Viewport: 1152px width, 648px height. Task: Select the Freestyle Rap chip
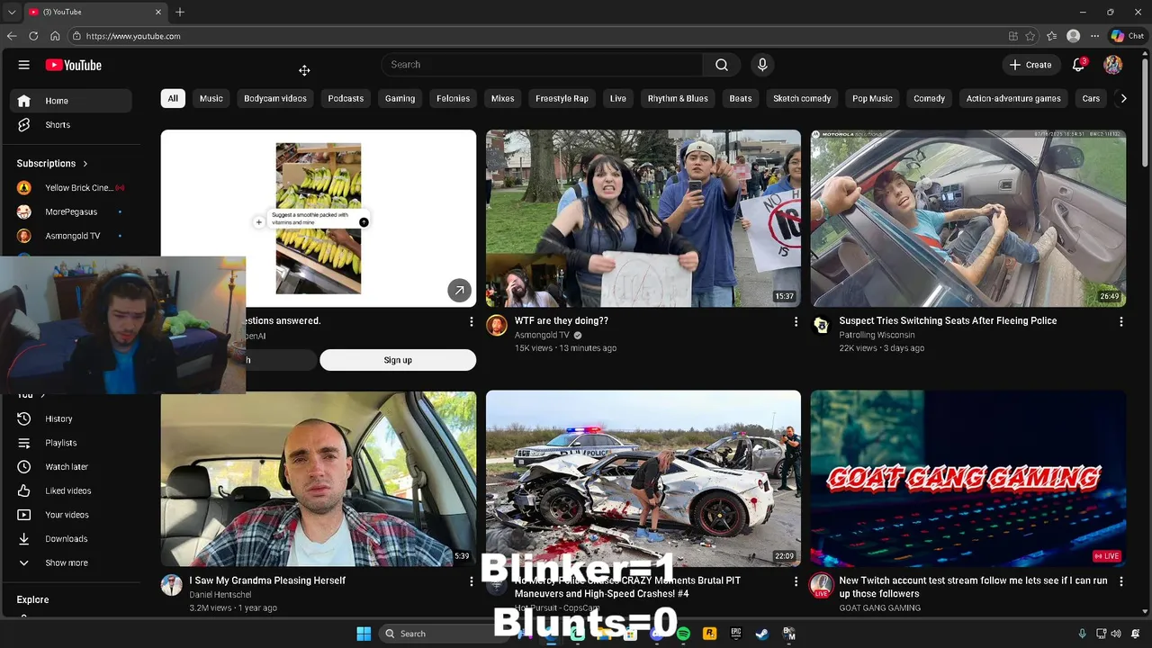[x=562, y=98]
